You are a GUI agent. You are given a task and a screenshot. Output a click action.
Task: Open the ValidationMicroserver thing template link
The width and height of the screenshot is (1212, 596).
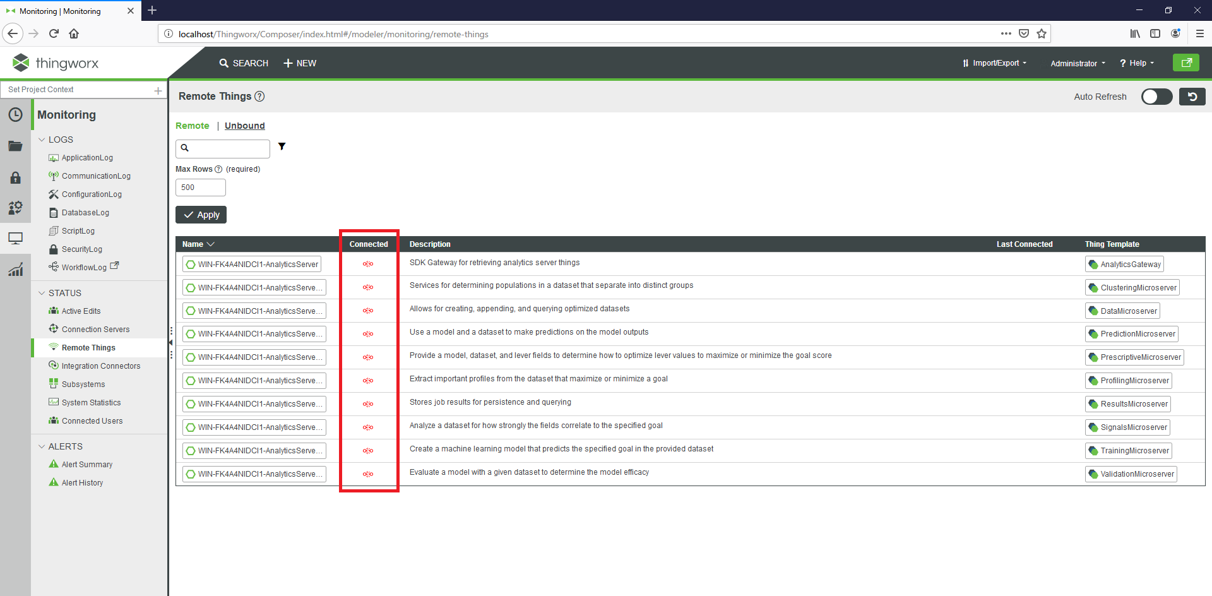click(1131, 474)
